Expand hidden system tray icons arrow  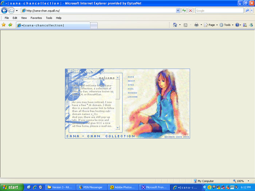click(205, 187)
